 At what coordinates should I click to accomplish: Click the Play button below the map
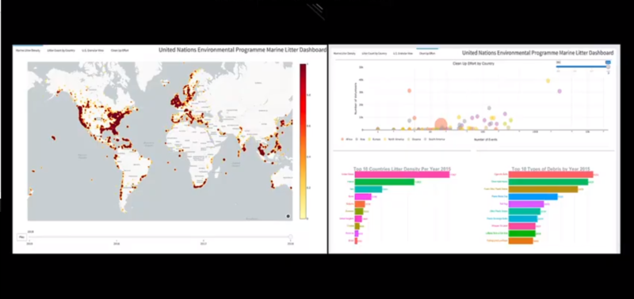pos(21,237)
